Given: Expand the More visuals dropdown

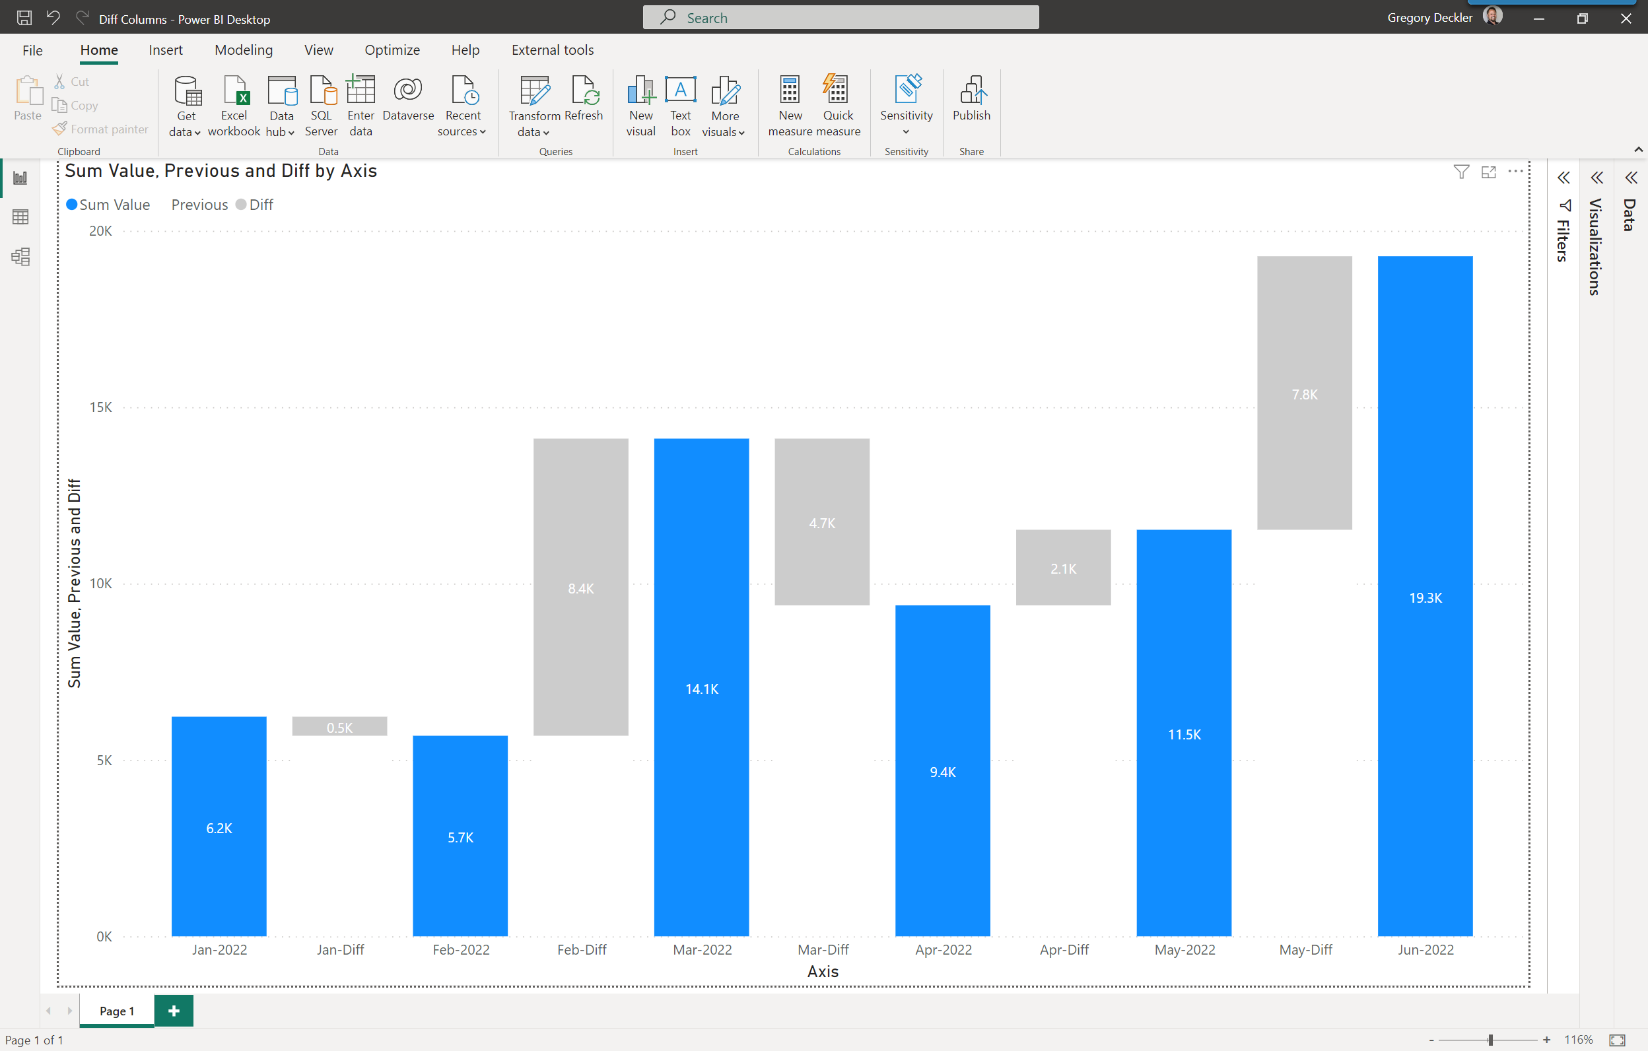Looking at the screenshot, I should tap(724, 106).
